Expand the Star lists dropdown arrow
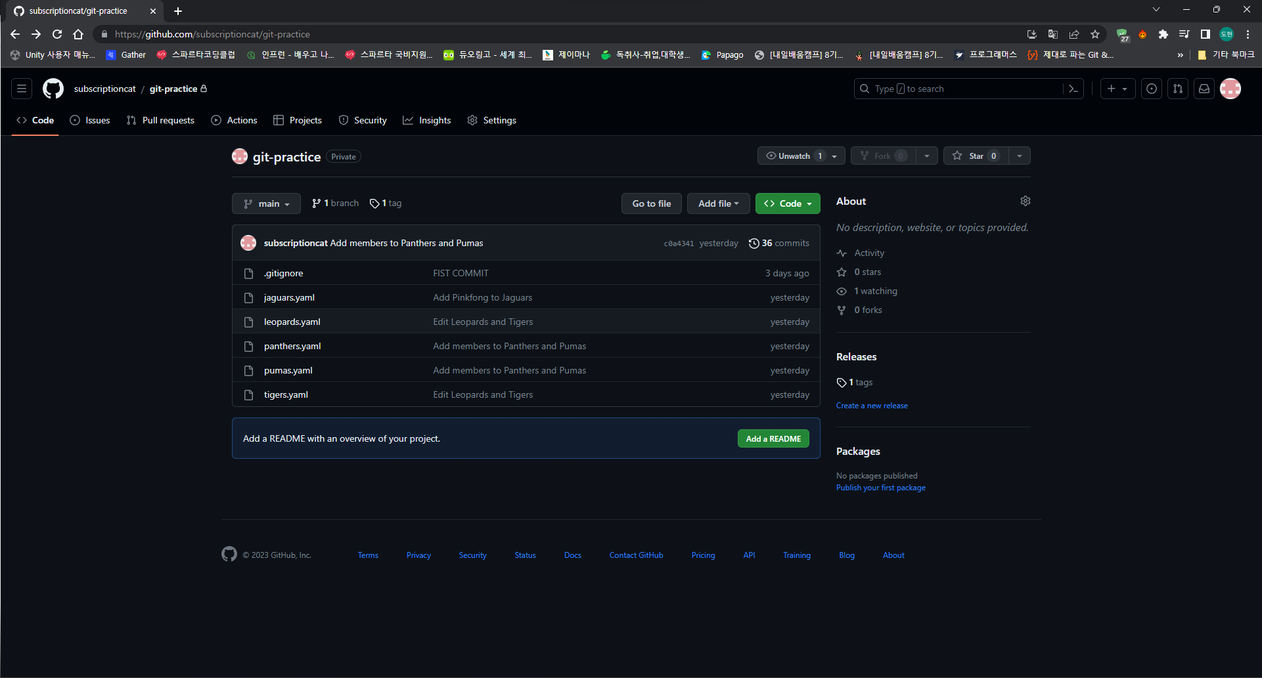 [1020, 156]
